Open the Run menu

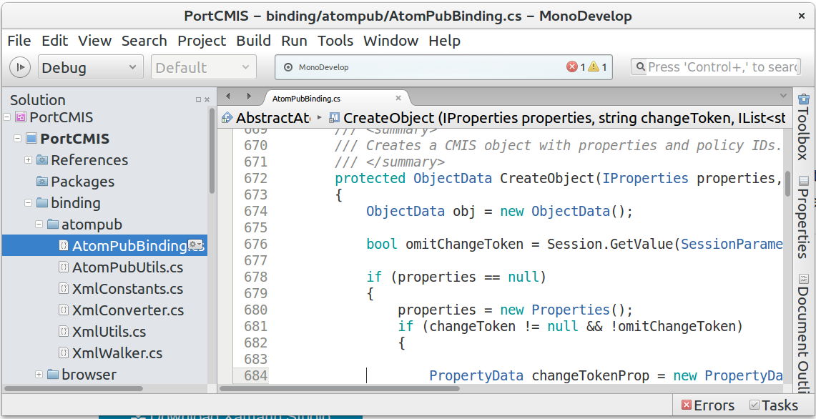point(294,41)
